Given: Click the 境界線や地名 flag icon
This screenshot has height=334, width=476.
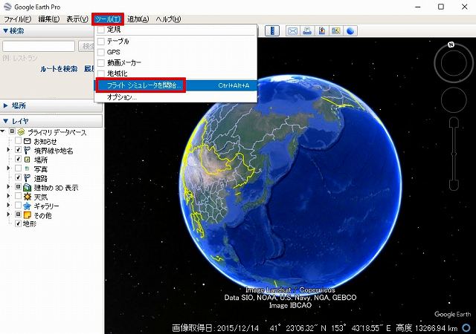Looking at the screenshot, I should [x=27, y=151].
